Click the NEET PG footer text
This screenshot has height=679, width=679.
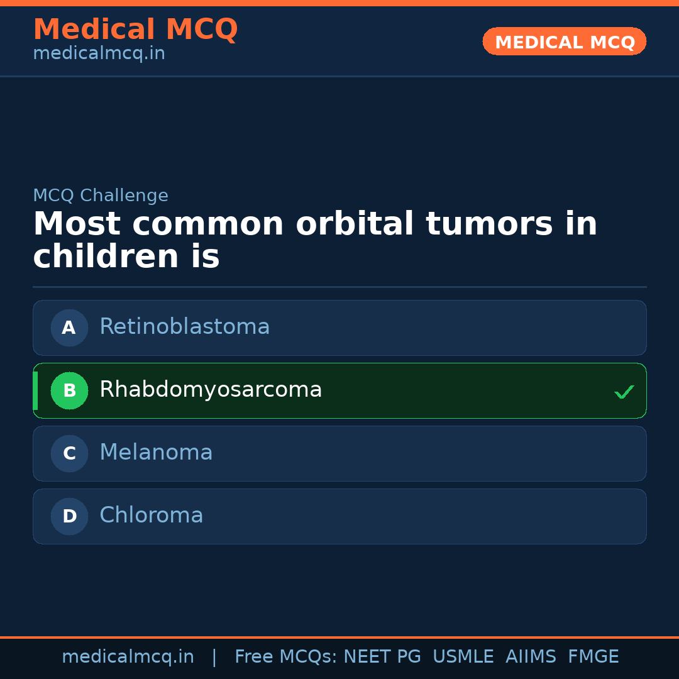[382, 657]
